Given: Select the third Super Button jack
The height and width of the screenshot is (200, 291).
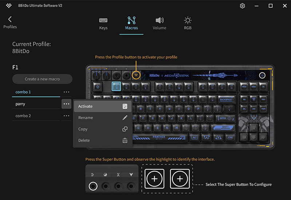Looking at the screenshot, I should [118, 186].
